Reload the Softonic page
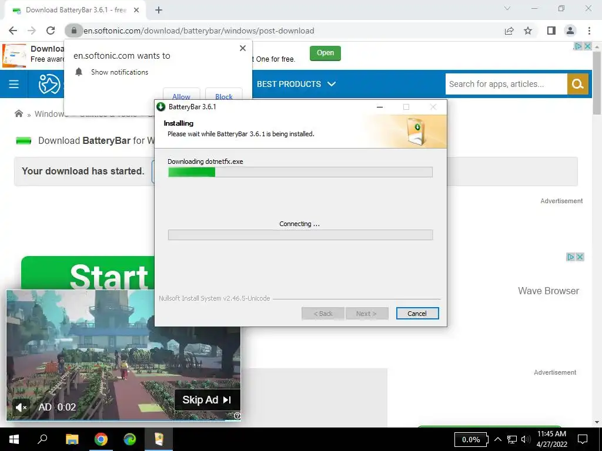602x451 pixels. pos(51,31)
